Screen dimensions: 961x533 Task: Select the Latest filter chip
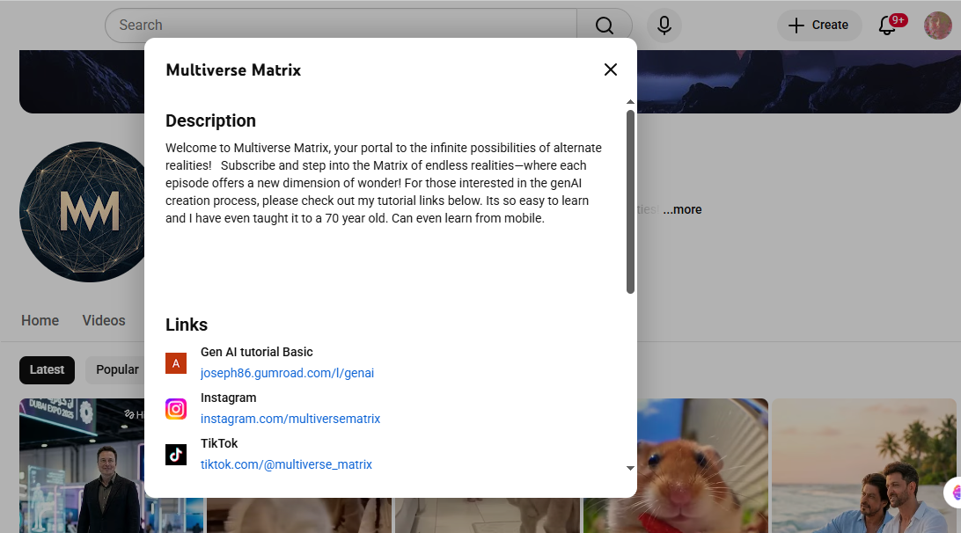tap(47, 369)
